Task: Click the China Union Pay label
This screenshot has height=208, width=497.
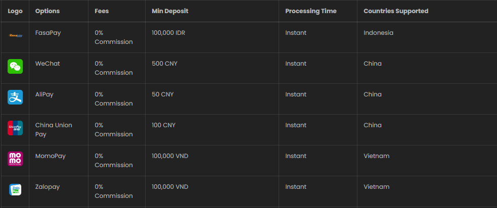Action: pos(54,130)
